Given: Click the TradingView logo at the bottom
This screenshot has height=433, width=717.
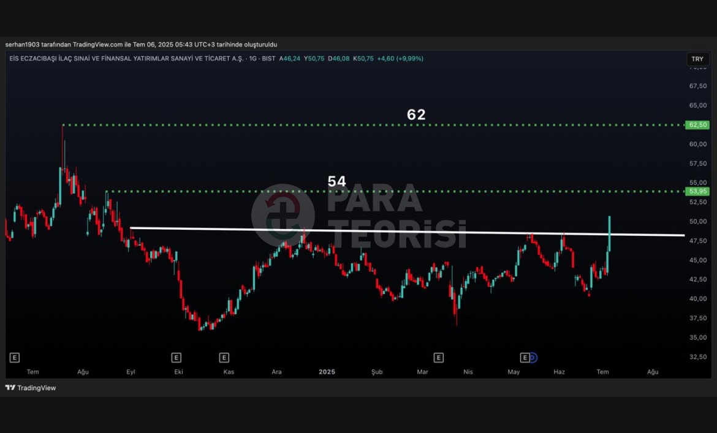Looking at the screenshot, I should click(31, 388).
